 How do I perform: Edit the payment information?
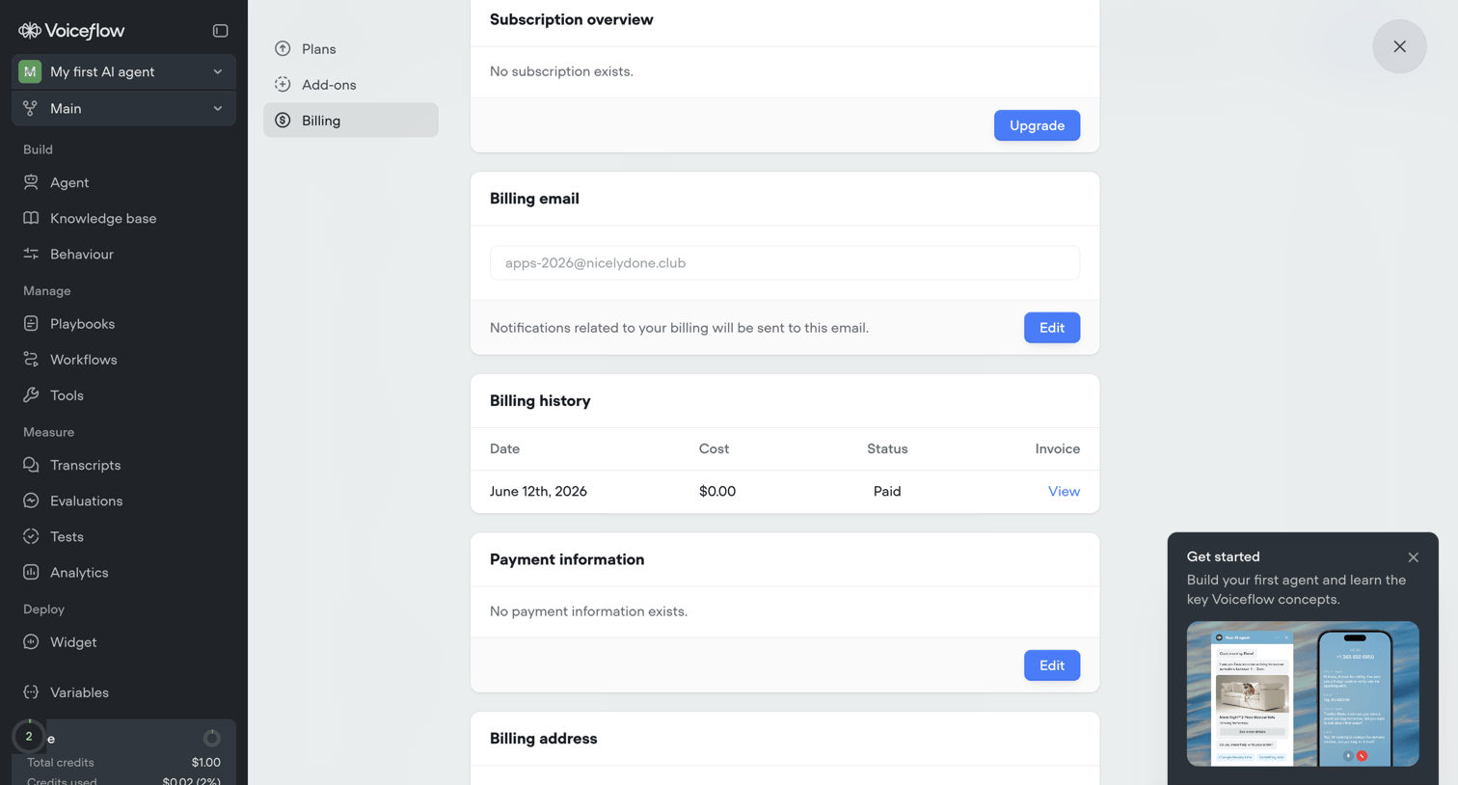point(1051,665)
